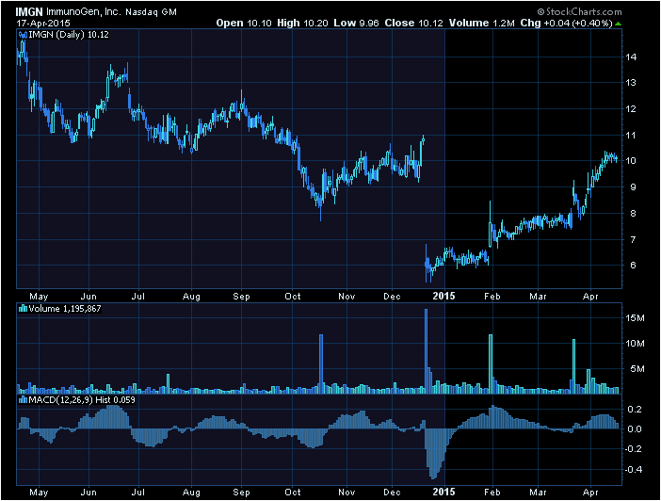Click the Open 10.10 value
Viewport: 661px width, 501px height.
(244, 24)
